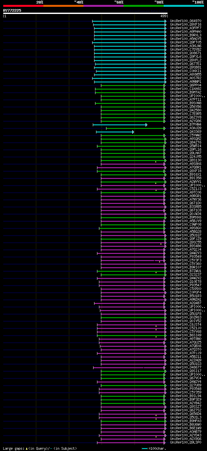Select the UniRef100_Q42580 hit name
207x451 pixels.
coord(186,110)
